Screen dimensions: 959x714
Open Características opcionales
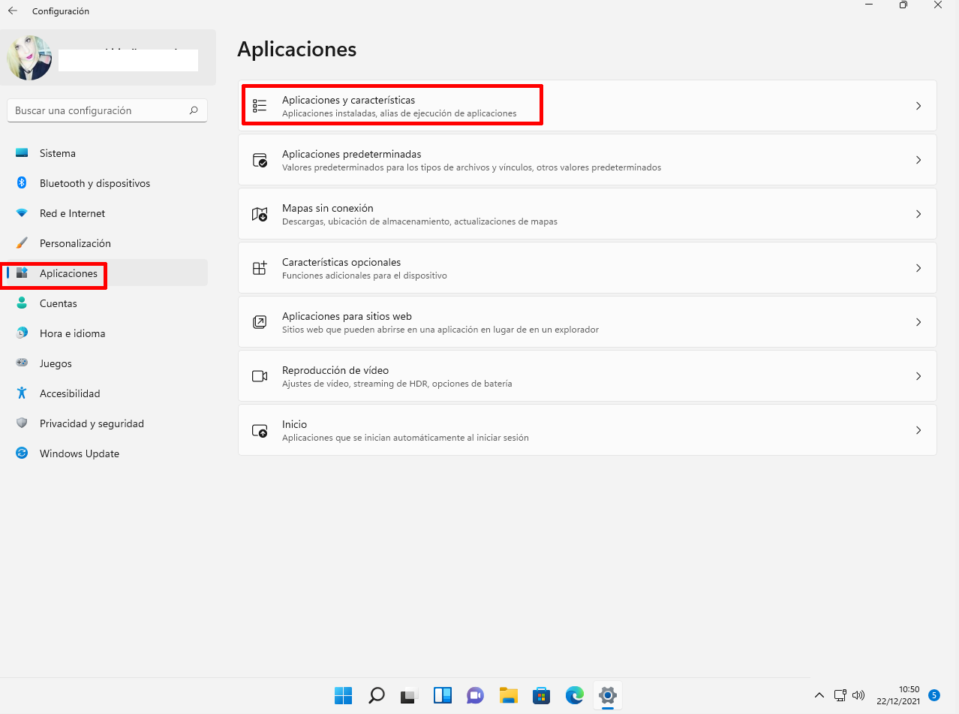point(588,267)
